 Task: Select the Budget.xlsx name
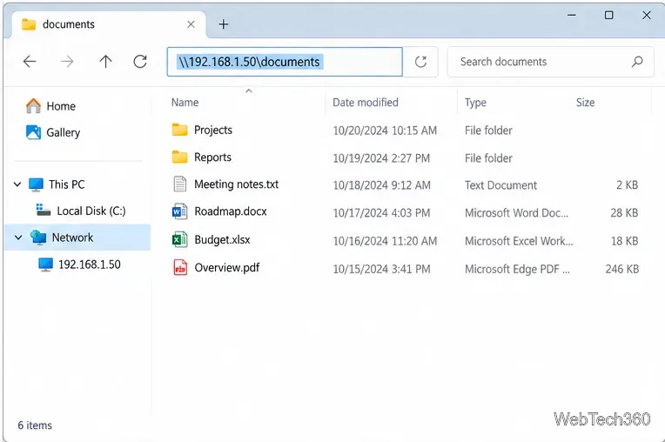coord(222,240)
